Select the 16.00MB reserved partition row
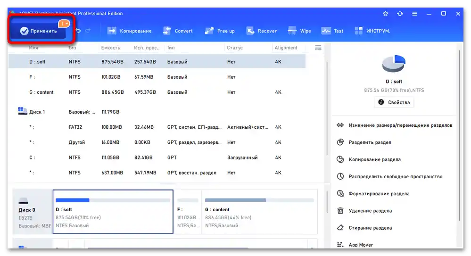The image size is (471, 256). [x=157, y=142]
